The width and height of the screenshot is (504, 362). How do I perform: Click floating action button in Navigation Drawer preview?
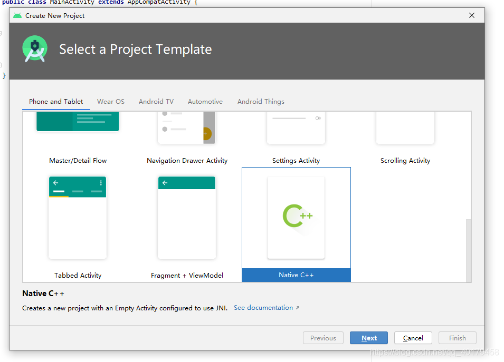point(207,133)
